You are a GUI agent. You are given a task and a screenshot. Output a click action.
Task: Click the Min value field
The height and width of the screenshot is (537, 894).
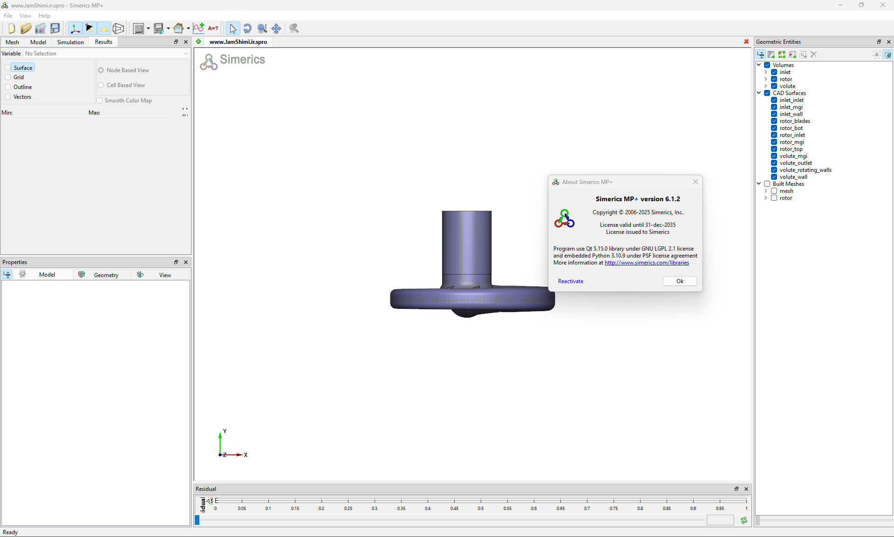click(49, 112)
